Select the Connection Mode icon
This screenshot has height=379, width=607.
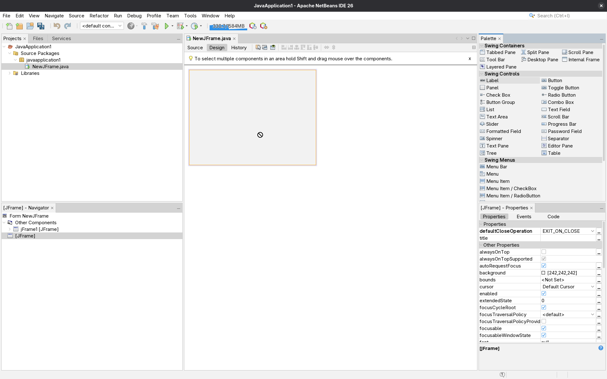pyautogui.click(x=265, y=47)
